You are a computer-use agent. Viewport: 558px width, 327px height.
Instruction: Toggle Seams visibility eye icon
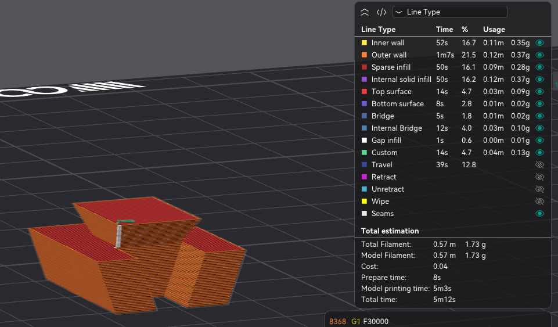539,214
